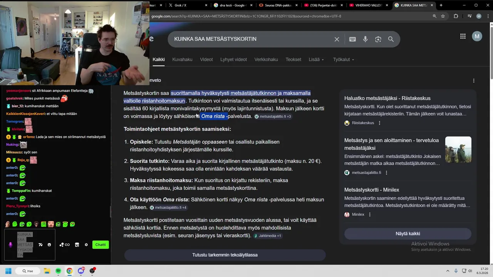Viewport: 493px width, 277px height.
Task: Expand metsastajaliitto.fi +3 sources chip
Action: pos(273,117)
